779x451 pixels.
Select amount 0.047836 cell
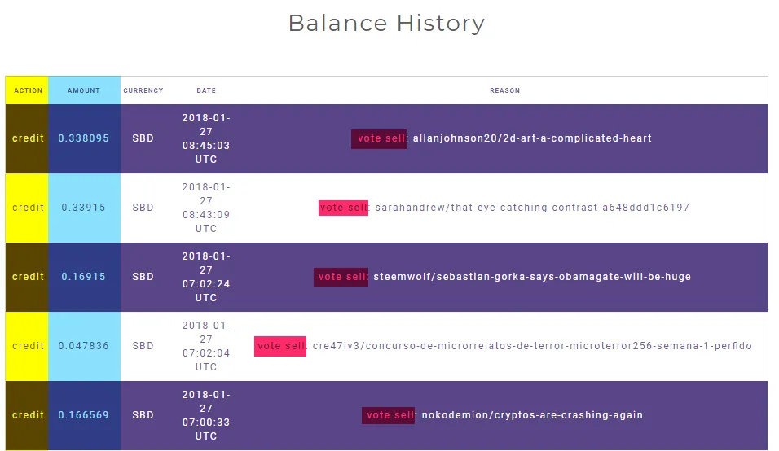tap(84, 346)
